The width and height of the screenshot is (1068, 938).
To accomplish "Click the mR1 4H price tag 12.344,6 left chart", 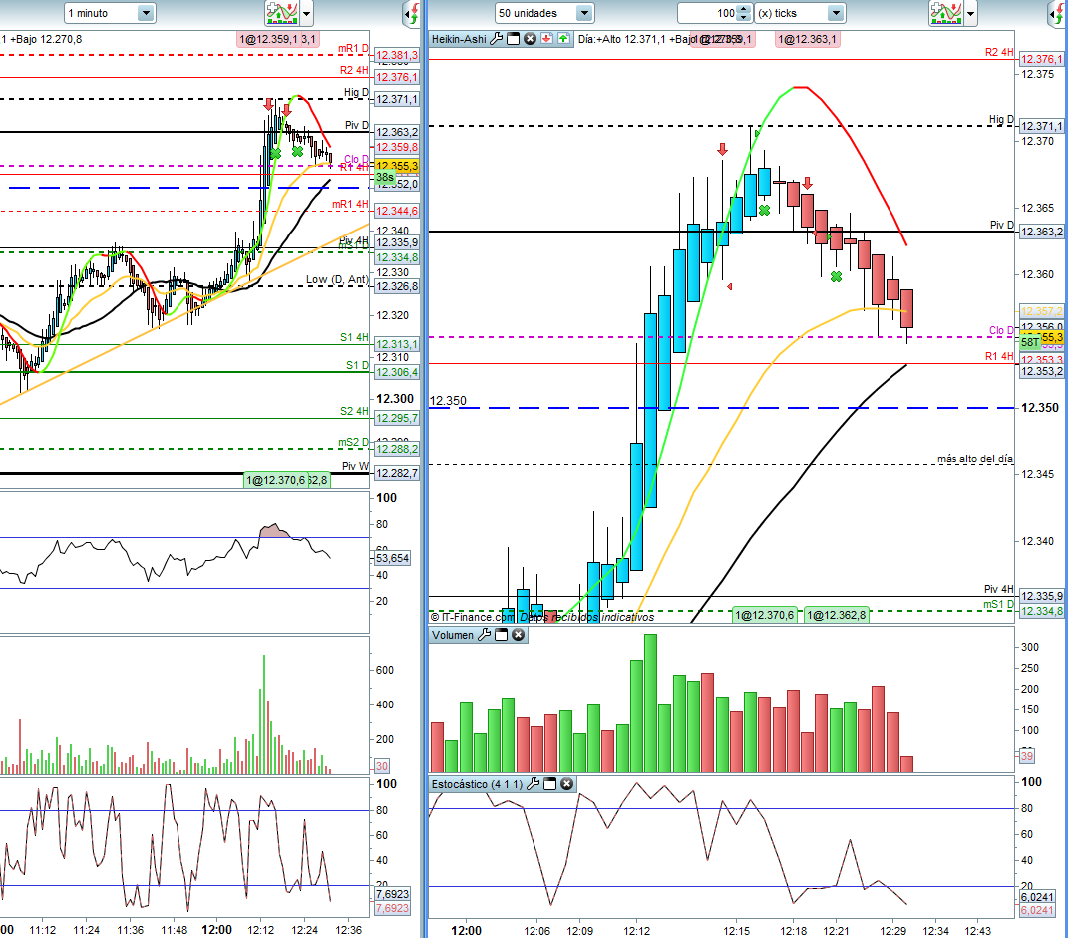I will click(x=397, y=211).
